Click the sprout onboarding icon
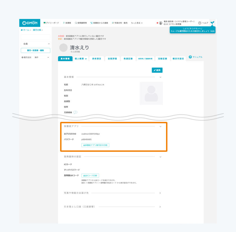 (212, 23)
